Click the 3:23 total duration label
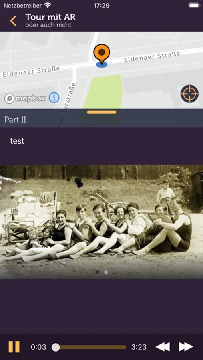Image resolution: width=203 pixels, height=360 pixels. (x=139, y=347)
